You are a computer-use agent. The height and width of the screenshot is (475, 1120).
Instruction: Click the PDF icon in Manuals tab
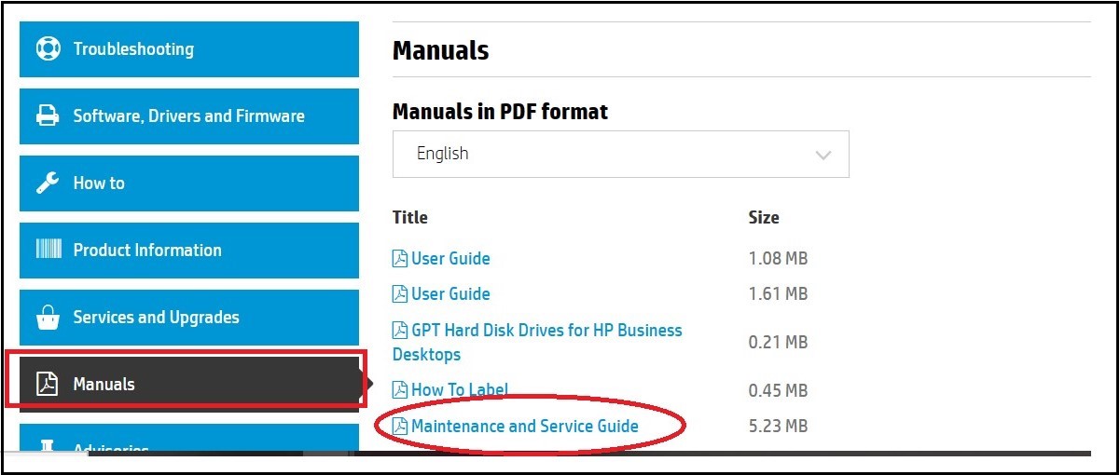point(48,384)
